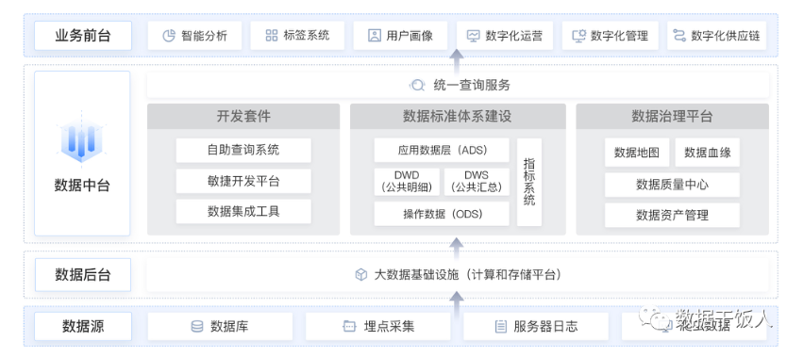This screenshot has width=803, height=357.
Task: Select the 数据后台 layer label
Action: pyautogui.click(x=83, y=275)
